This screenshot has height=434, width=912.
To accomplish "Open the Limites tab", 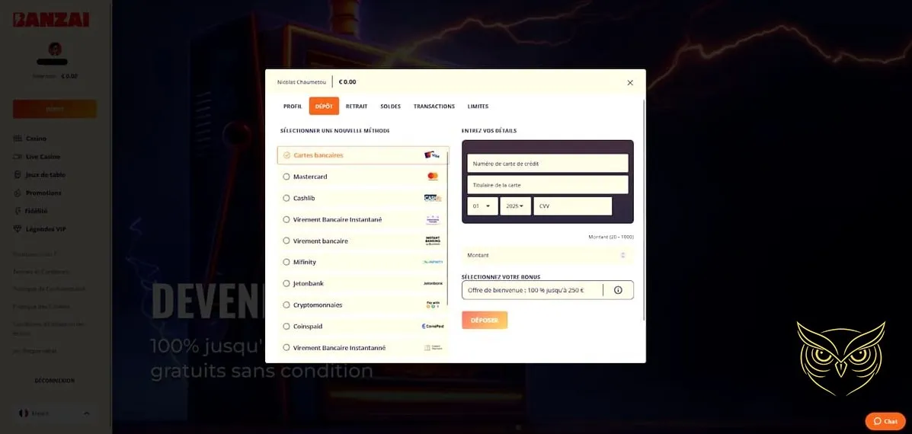I will click(x=478, y=107).
